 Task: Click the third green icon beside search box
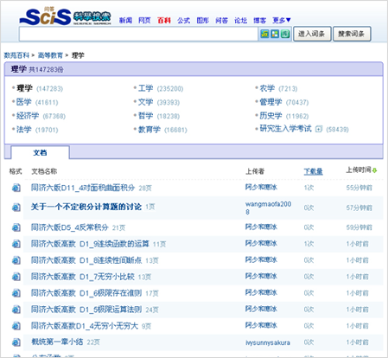click(285, 34)
